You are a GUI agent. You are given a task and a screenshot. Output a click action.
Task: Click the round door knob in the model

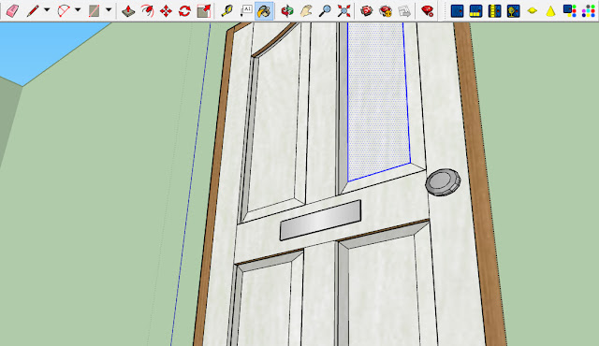tap(443, 182)
